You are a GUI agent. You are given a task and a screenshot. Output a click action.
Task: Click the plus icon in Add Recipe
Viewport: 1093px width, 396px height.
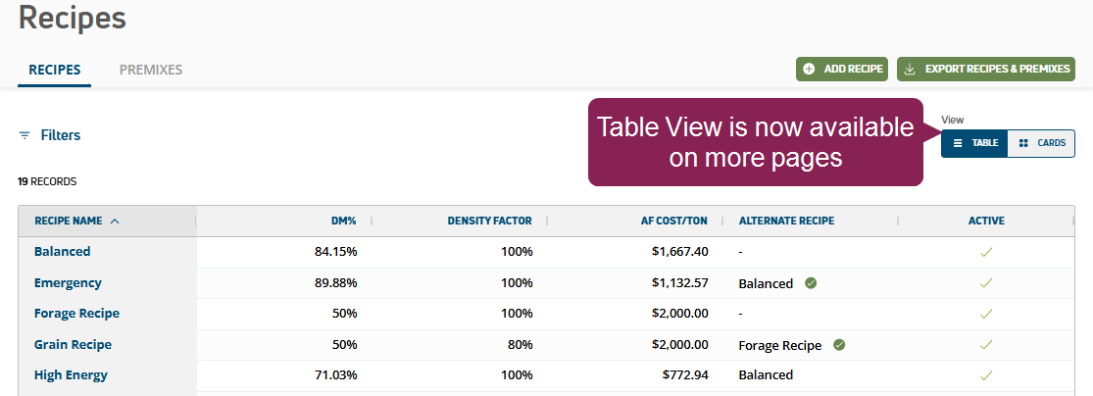pos(809,69)
